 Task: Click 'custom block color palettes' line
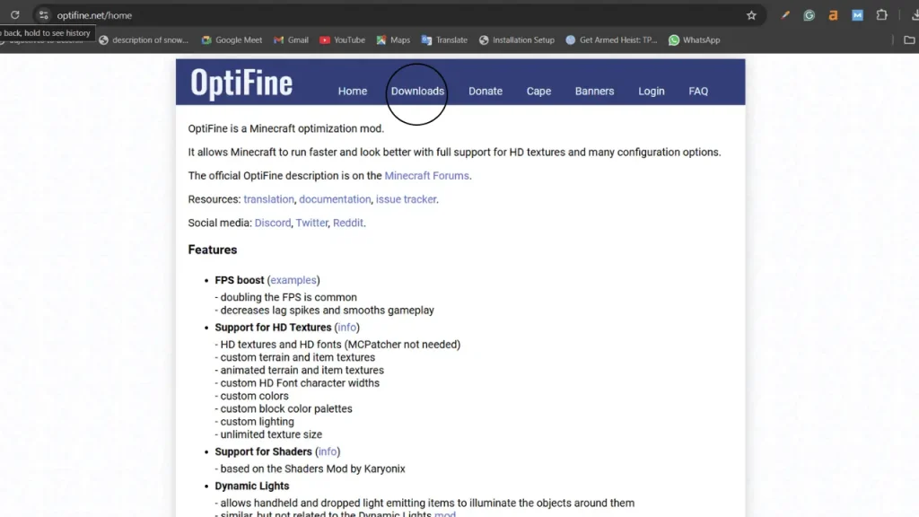[284, 408]
